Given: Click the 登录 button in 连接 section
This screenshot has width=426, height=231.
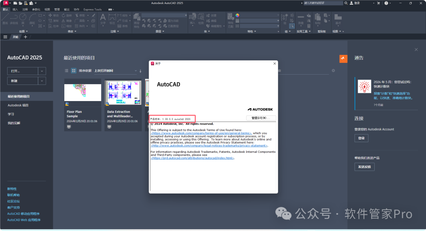Looking at the screenshot, I should coord(361,138).
